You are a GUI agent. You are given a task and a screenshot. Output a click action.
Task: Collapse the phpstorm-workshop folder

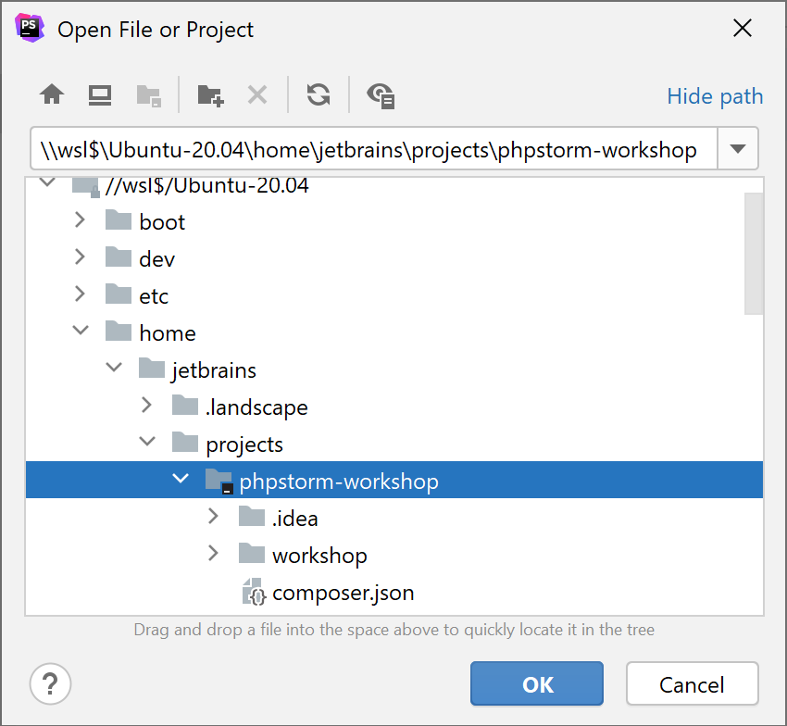click(x=181, y=479)
